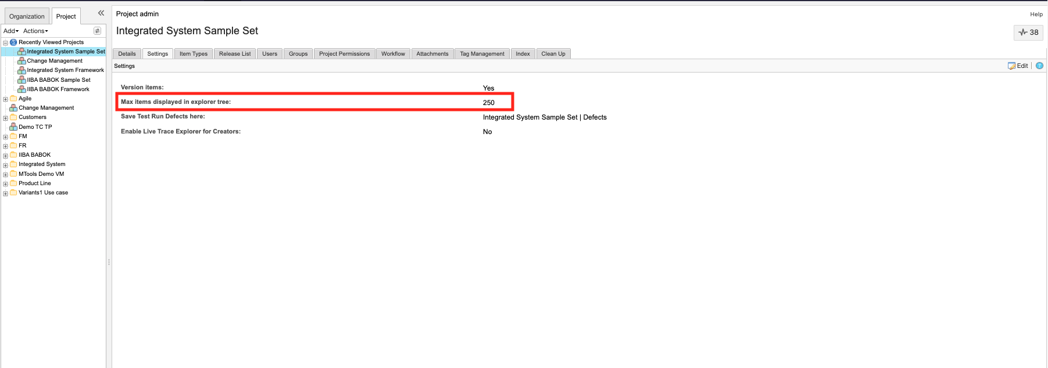1048x368 pixels.
Task: Click the 'Enable Live Trace Explorer for Creators:' label
Action: point(181,131)
